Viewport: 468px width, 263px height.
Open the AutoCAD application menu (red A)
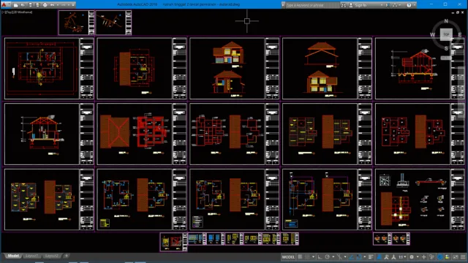(4, 5)
